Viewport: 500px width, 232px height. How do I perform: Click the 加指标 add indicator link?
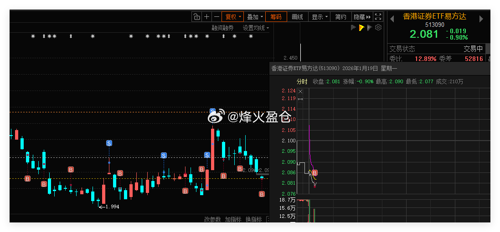[x=233, y=219]
